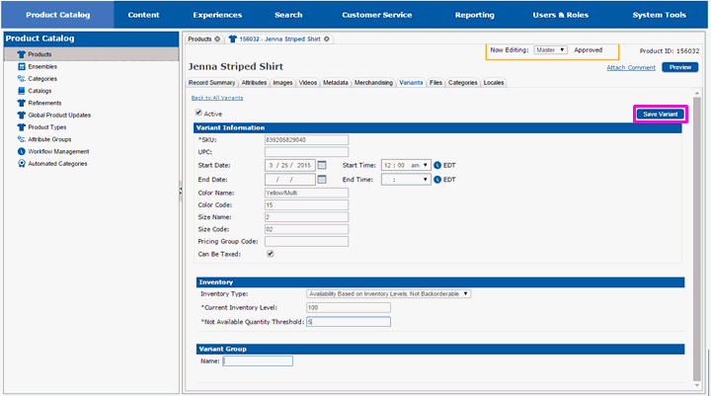
Task: Toggle the Active checkbox
Action: [x=198, y=113]
